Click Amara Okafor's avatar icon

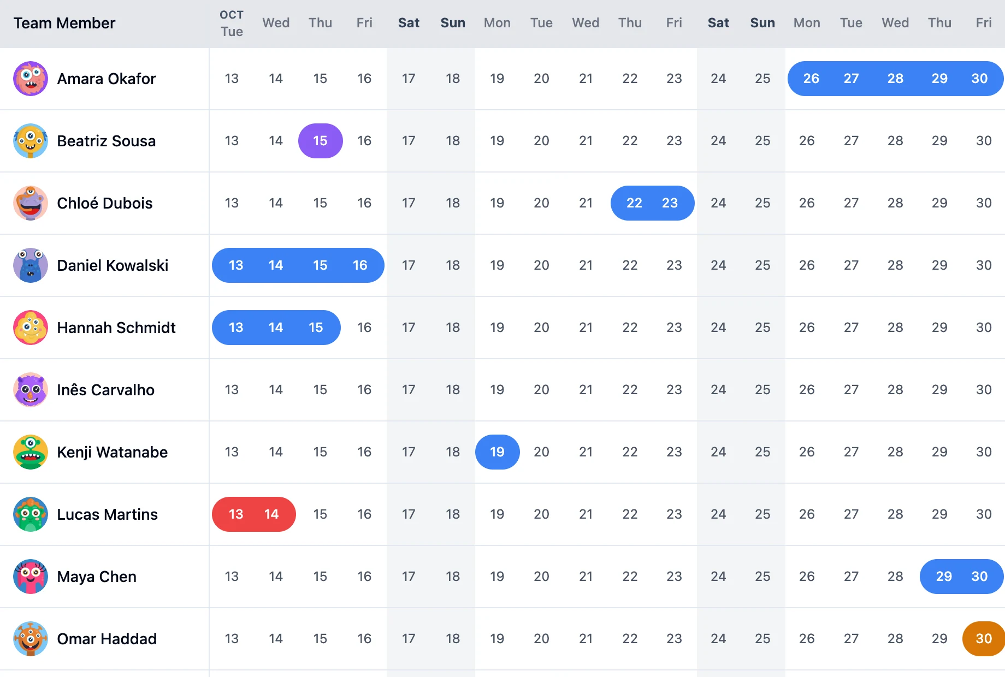click(x=31, y=79)
